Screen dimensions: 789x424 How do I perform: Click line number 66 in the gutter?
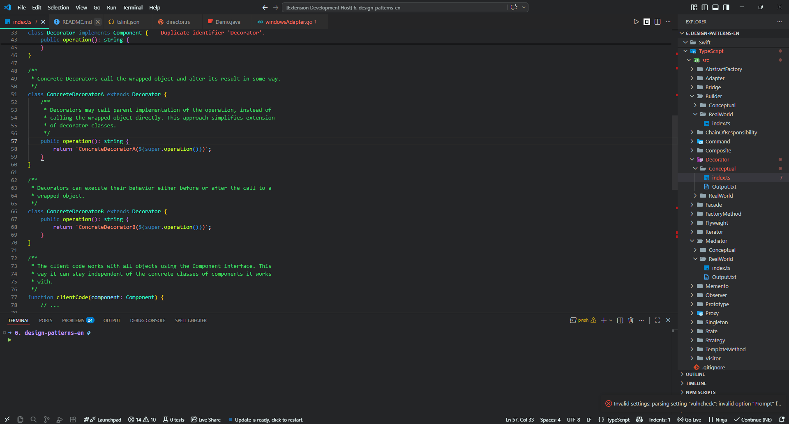point(14,211)
